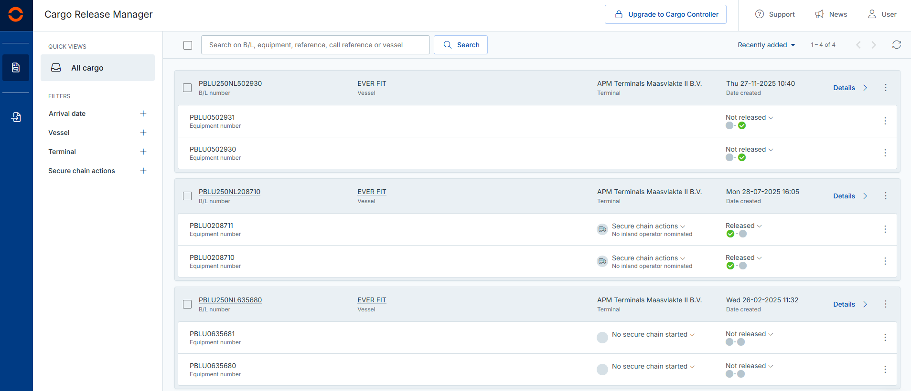Click the truck icon for PBLU0208710

click(x=602, y=261)
